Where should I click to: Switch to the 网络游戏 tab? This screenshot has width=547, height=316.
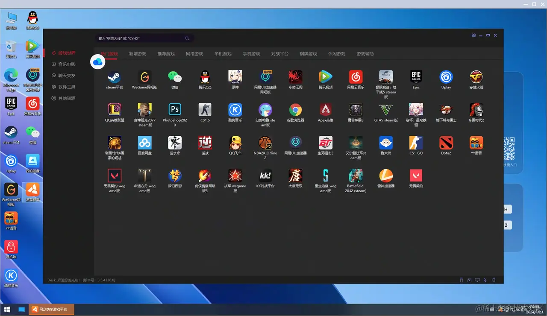[x=194, y=54]
